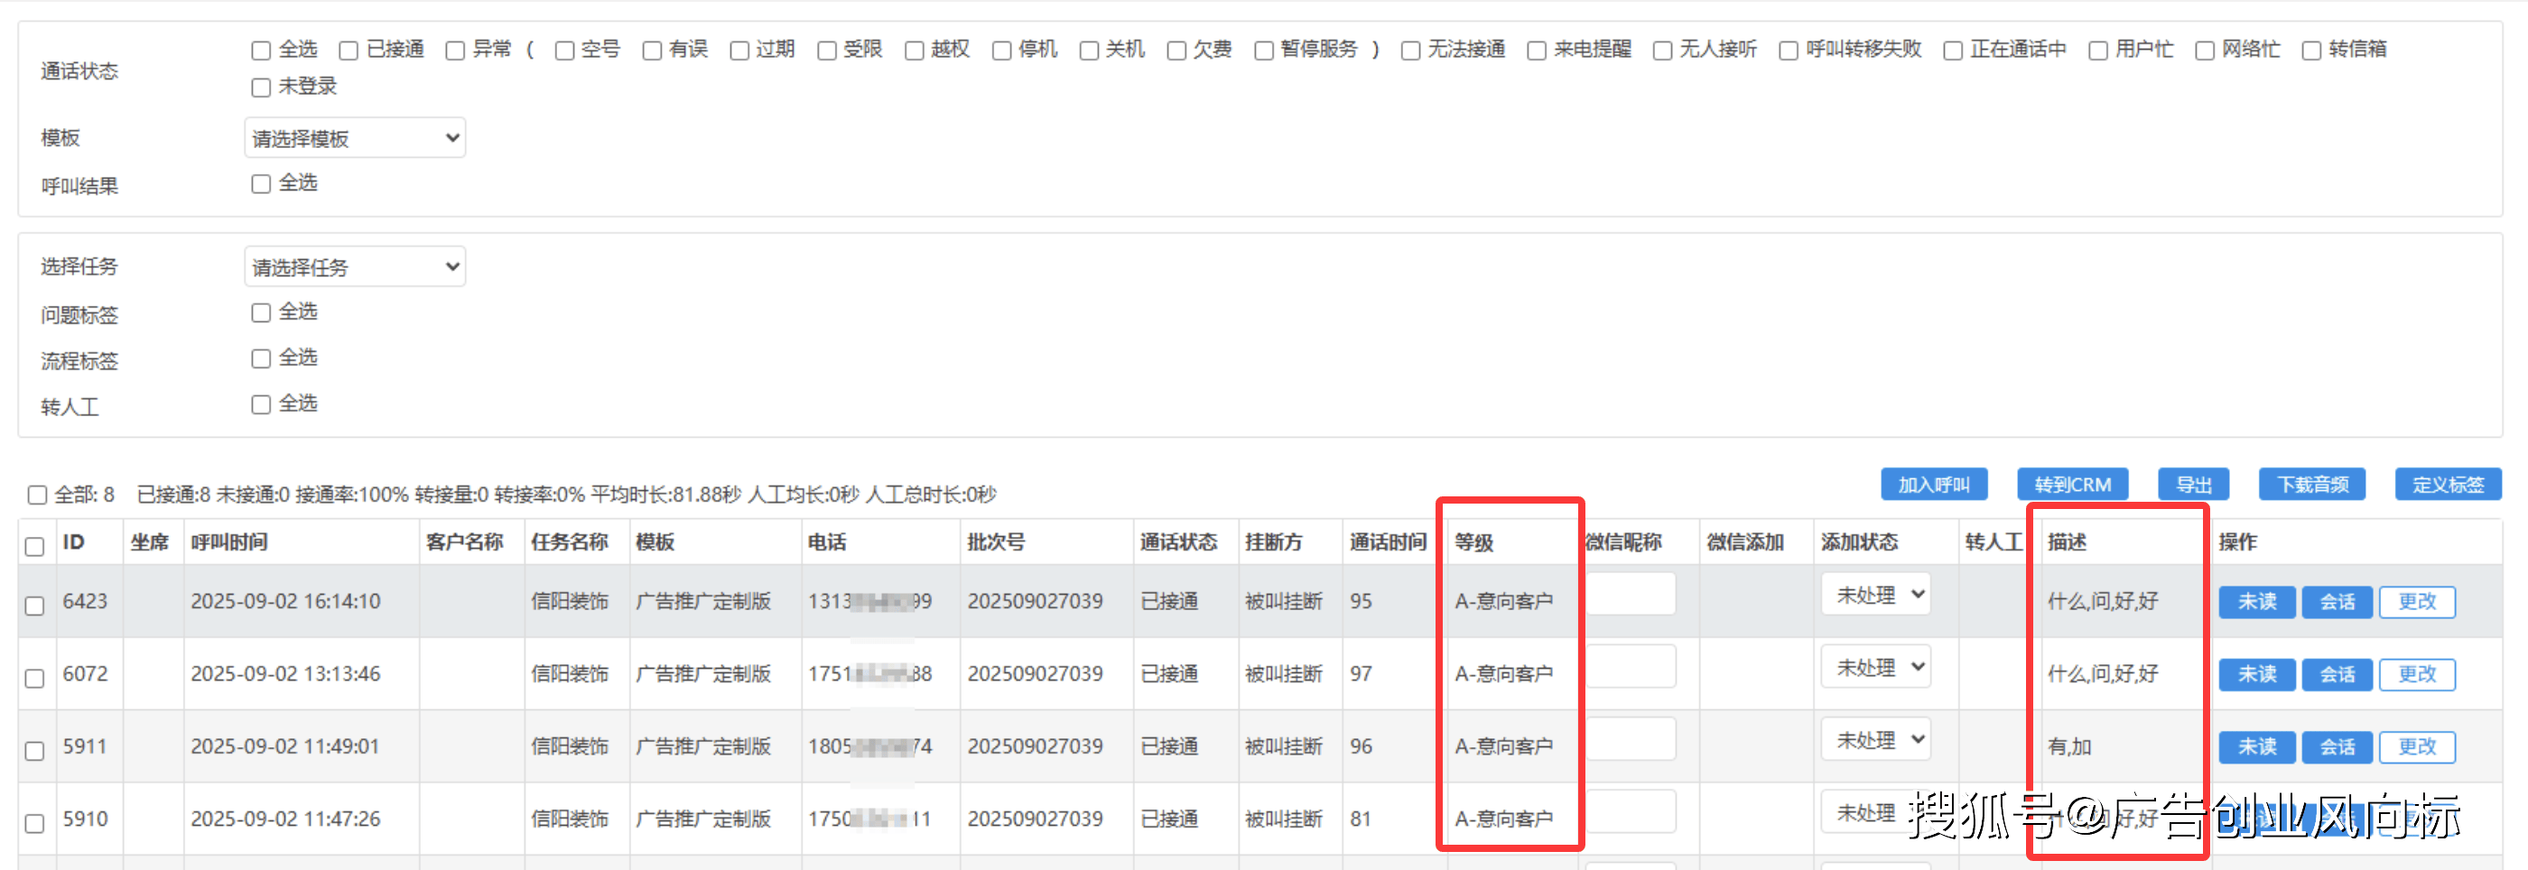Expand the 请选择任务 dropdown
Image resolution: width=2528 pixels, height=870 pixels.
[x=354, y=267]
